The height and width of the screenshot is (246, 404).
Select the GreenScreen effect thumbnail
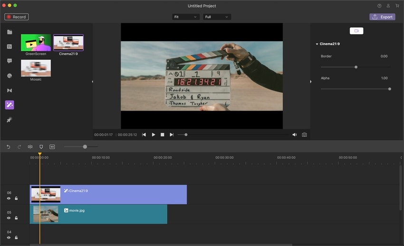coord(36,42)
